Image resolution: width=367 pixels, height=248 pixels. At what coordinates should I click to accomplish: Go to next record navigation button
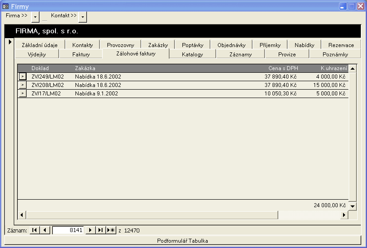(x=90, y=230)
